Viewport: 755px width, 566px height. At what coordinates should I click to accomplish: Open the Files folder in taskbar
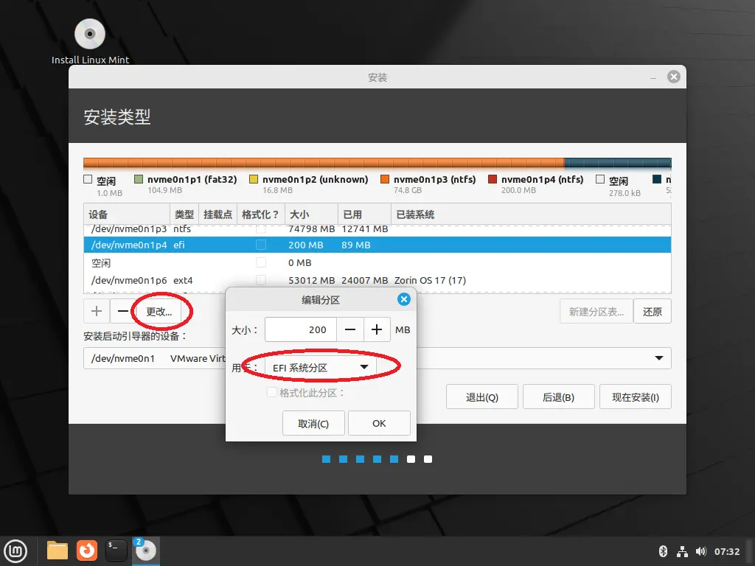58,550
